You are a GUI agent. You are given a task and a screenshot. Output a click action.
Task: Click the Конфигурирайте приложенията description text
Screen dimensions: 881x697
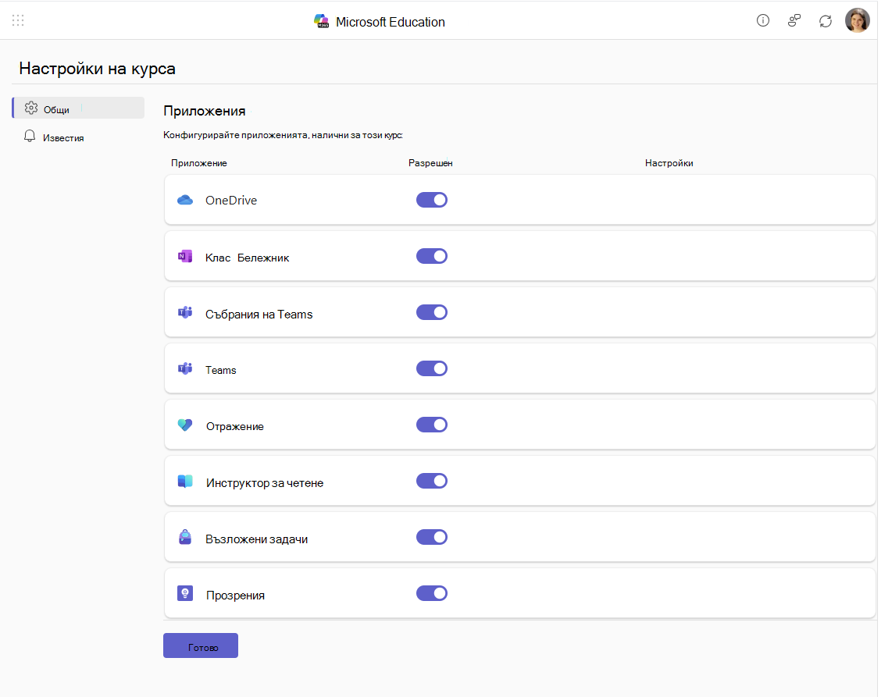click(x=284, y=135)
